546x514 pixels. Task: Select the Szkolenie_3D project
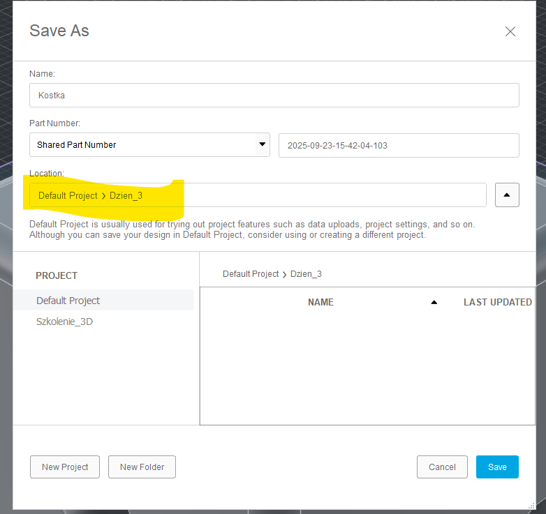pos(64,322)
